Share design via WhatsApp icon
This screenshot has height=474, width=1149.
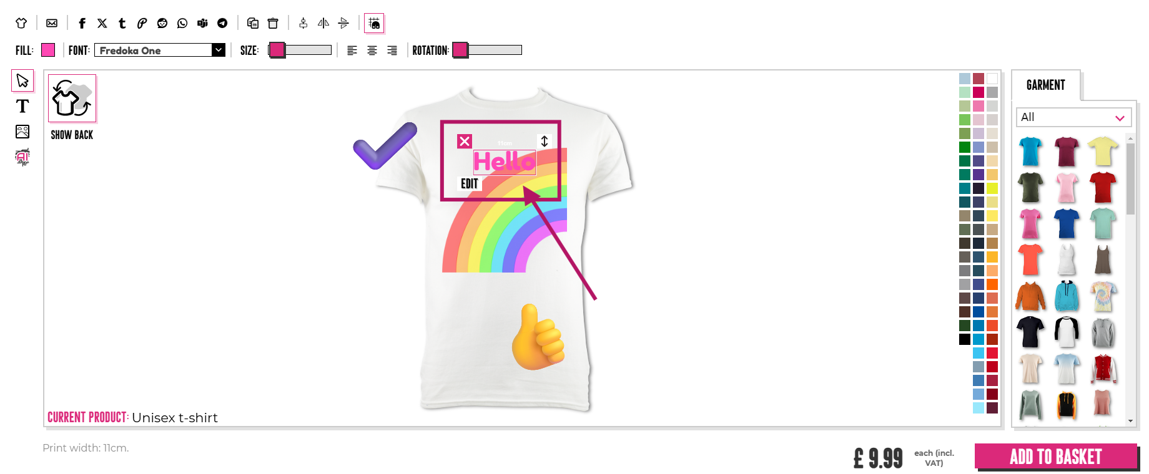click(x=182, y=23)
